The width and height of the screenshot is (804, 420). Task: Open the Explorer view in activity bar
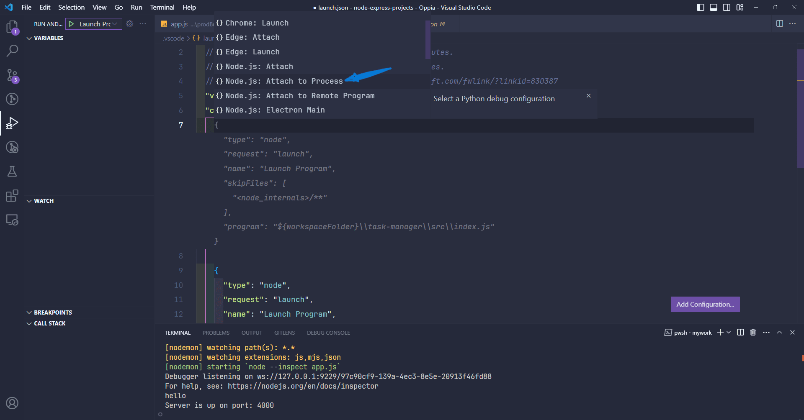pyautogui.click(x=12, y=27)
